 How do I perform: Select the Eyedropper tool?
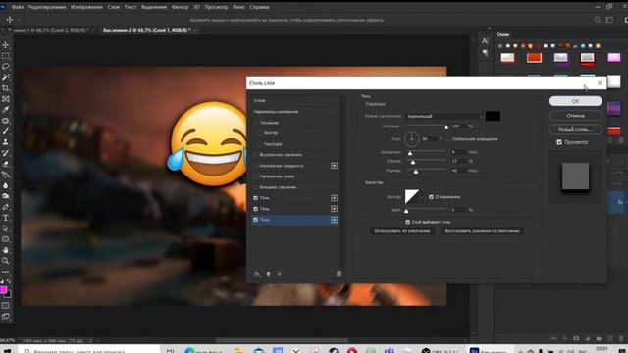point(6,110)
